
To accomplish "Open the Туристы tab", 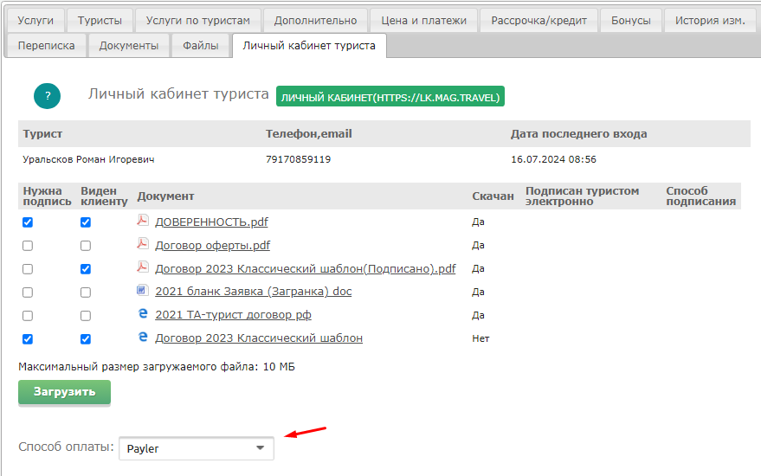I will pos(100,21).
